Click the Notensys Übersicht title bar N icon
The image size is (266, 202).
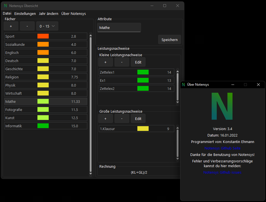[5, 6]
